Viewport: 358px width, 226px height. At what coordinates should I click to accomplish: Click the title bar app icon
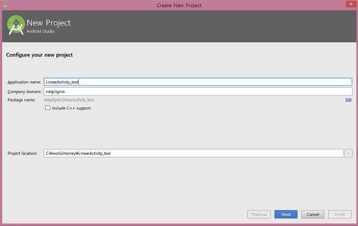tap(5, 5)
